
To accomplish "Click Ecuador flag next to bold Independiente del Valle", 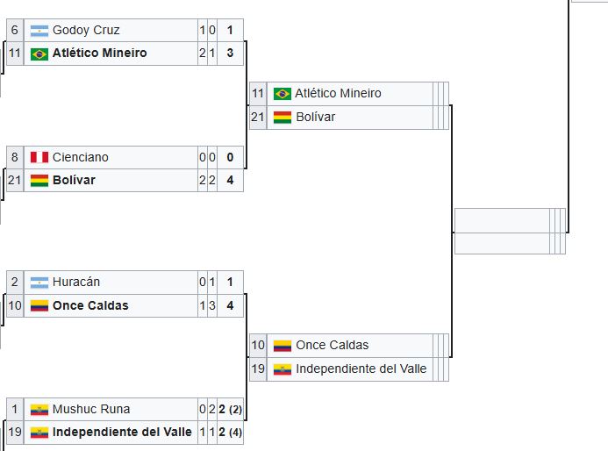I will pyautogui.click(x=39, y=433).
